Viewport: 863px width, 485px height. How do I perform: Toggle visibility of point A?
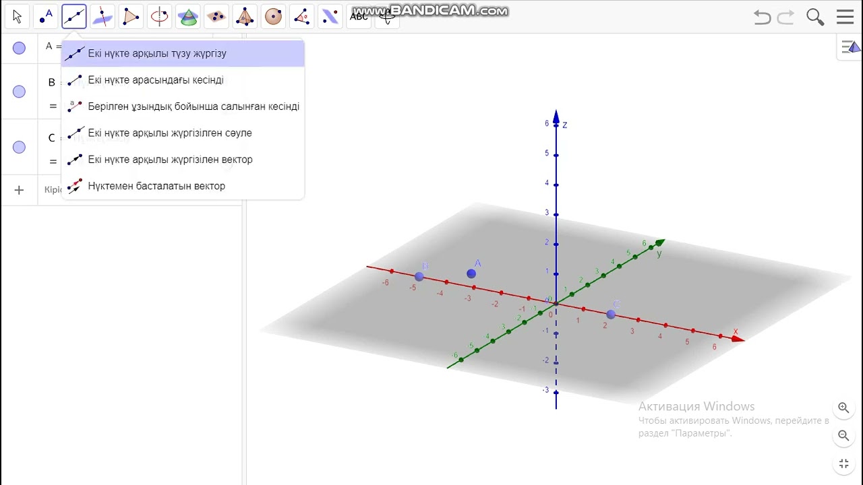pyautogui.click(x=19, y=48)
